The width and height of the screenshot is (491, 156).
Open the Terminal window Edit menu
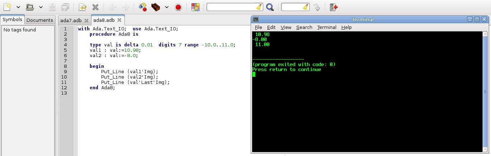[271, 27]
